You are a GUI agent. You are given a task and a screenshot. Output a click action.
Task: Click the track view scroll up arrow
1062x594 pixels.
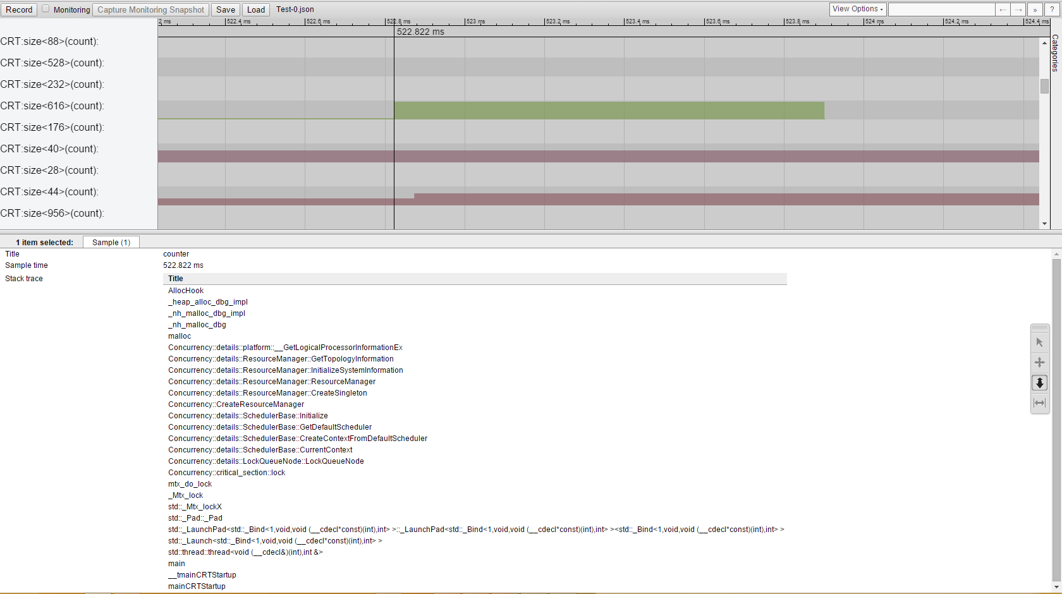point(1044,42)
